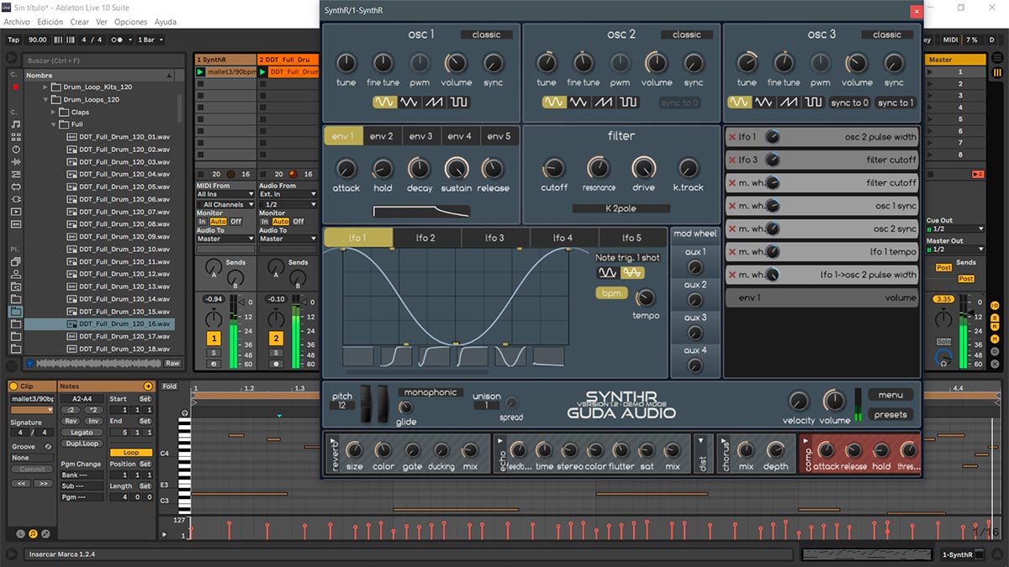Click the lfo tempo knob
Image resolution: width=1009 pixels, height=567 pixels.
[646, 297]
